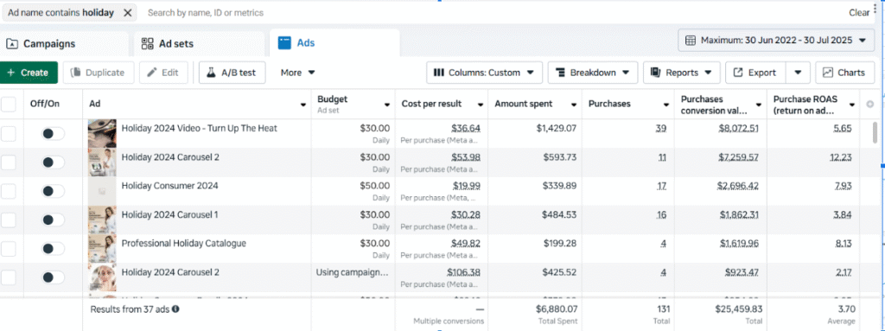Open thumbnail of Holiday 2024 Carousel 1
The image size is (885, 331).
pos(102,220)
